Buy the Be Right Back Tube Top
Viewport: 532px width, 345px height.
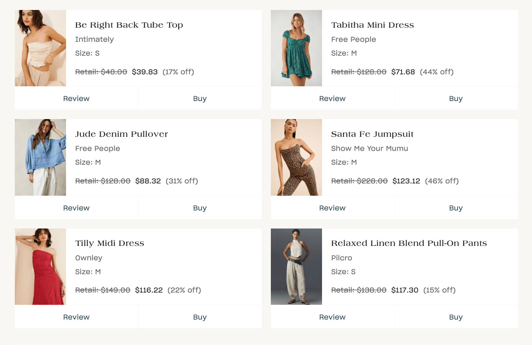[x=200, y=98]
